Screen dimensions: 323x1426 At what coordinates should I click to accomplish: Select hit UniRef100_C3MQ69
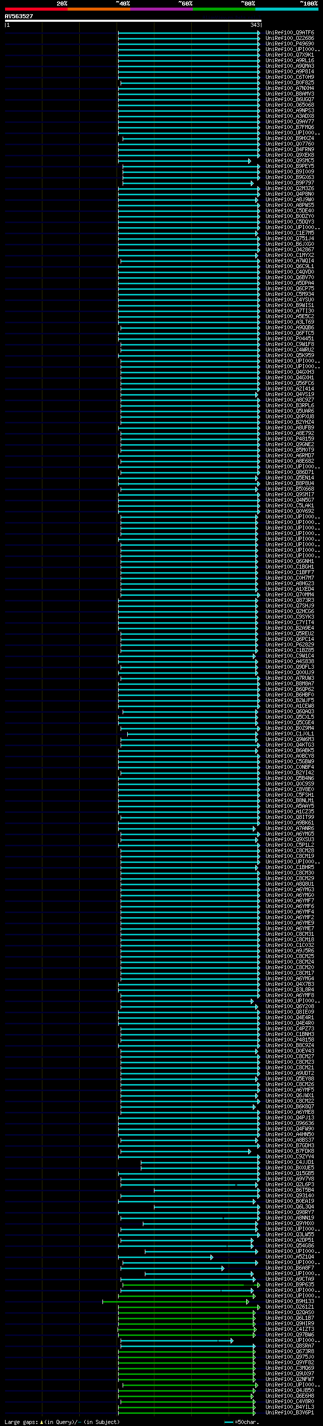click(x=289, y=1368)
